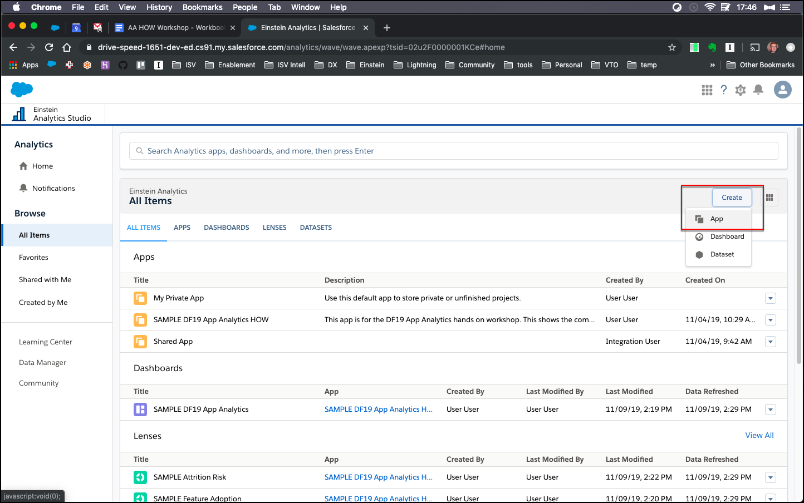Screen dimensions: 804x503
Task: Click the Search Analytics apps search field
Action: (x=454, y=151)
